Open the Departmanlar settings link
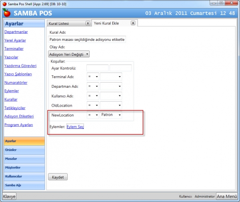Viewport: 240px width, 202px height. [16, 32]
